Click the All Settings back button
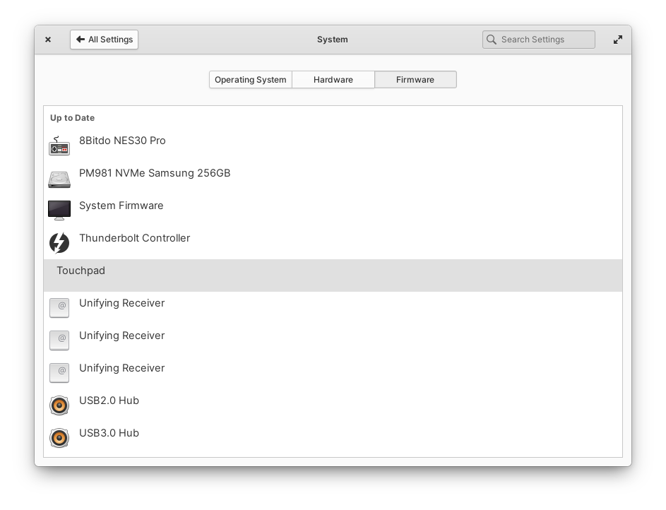 point(104,39)
